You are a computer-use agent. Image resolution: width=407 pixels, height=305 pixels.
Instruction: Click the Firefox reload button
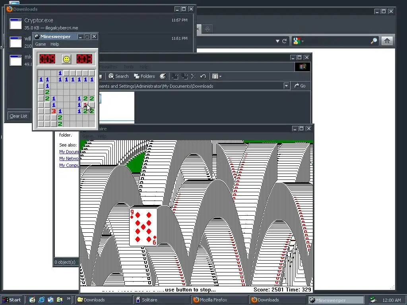click(285, 41)
